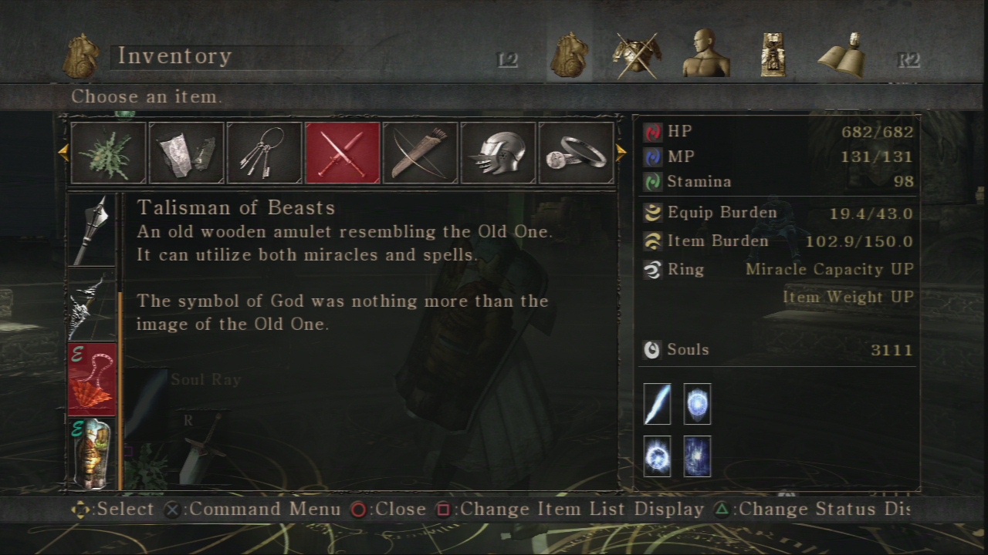Select the key ring category icon

point(264,153)
